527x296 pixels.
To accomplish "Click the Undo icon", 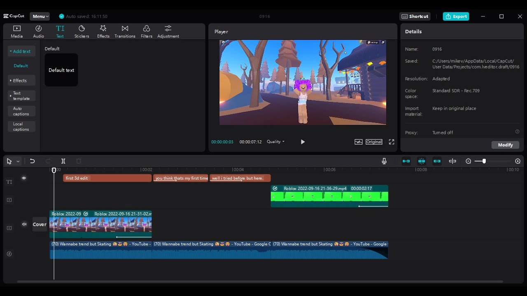I will coord(32,161).
